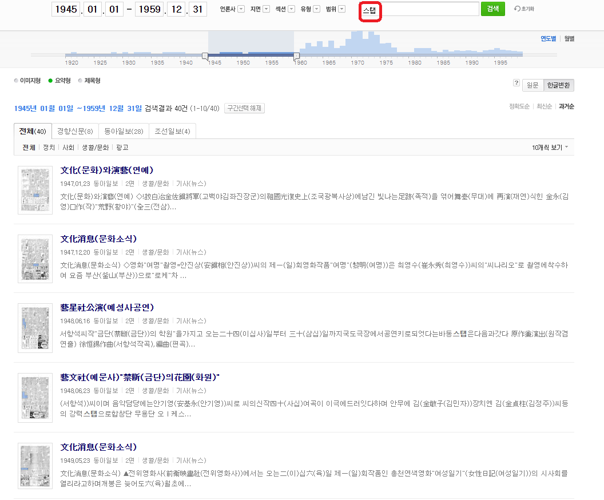The height and width of the screenshot is (500, 604).
Task: Expand the 10개씩 보기 dropdown
Action: coord(550,148)
